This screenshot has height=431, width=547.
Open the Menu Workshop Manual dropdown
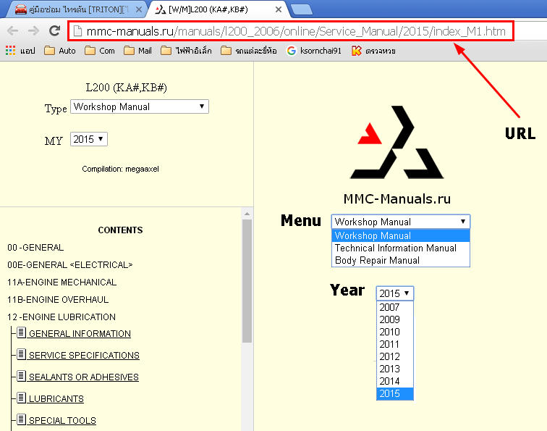(x=401, y=222)
